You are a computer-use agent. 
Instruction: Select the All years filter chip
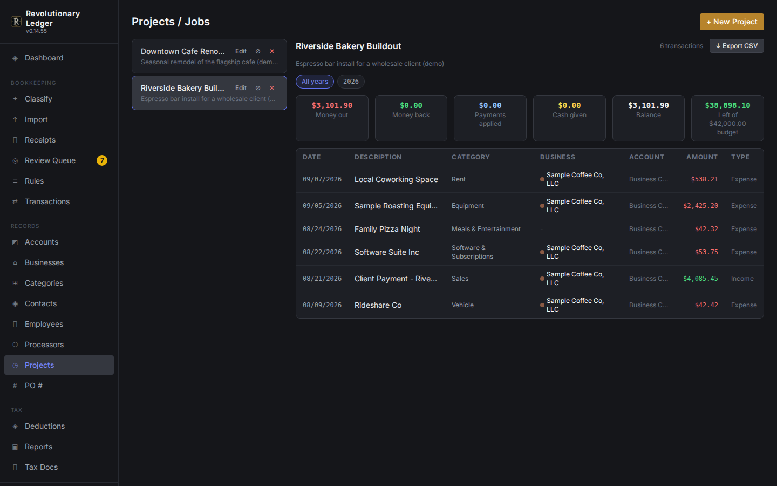315,82
